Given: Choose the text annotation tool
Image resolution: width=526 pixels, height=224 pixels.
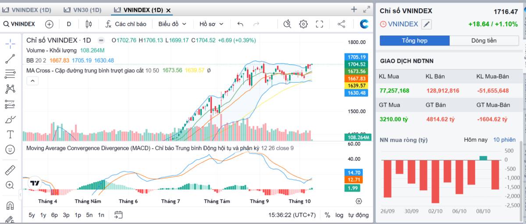Looking at the screenshot, I should (10, 134).
